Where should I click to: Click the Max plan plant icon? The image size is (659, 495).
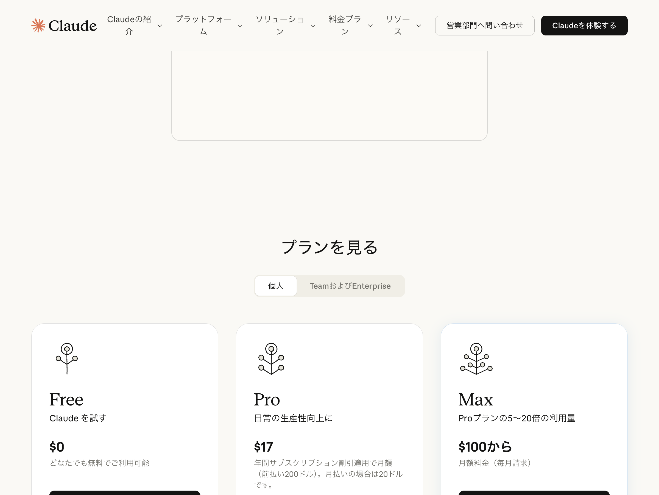476,359
